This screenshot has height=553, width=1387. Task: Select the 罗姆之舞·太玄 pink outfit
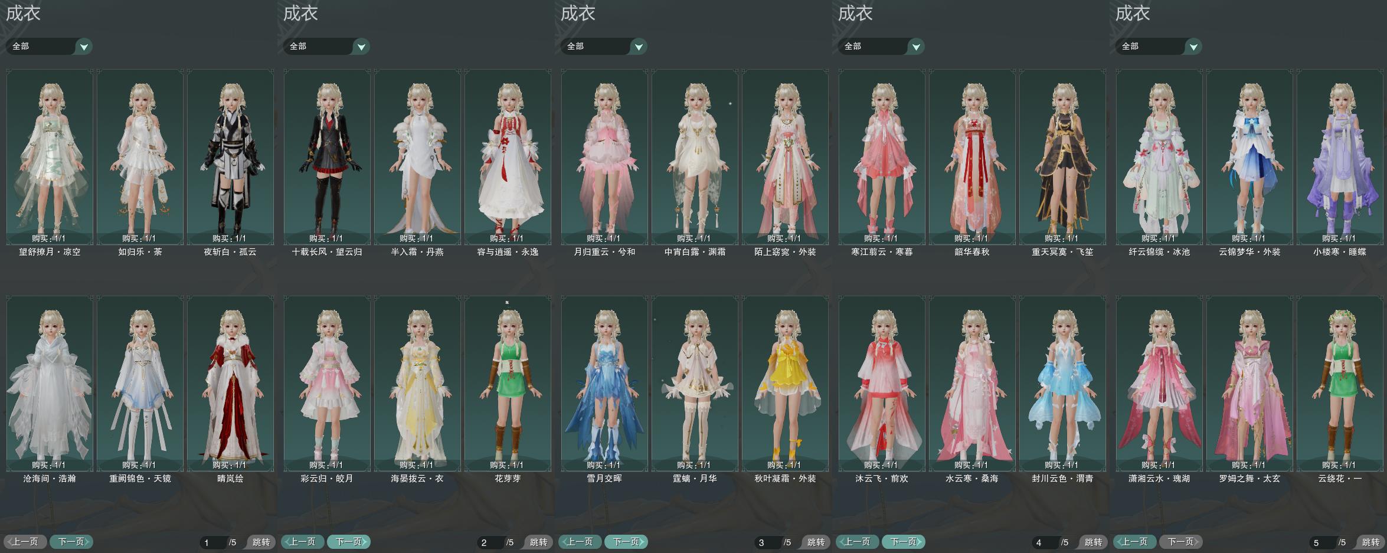click(x=1250, y=384)
